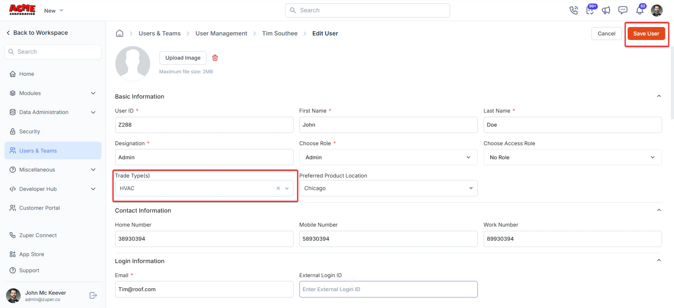Click the Modules layers icon
The width and height of the screenshot is (674, 308).
coord(13,93)
